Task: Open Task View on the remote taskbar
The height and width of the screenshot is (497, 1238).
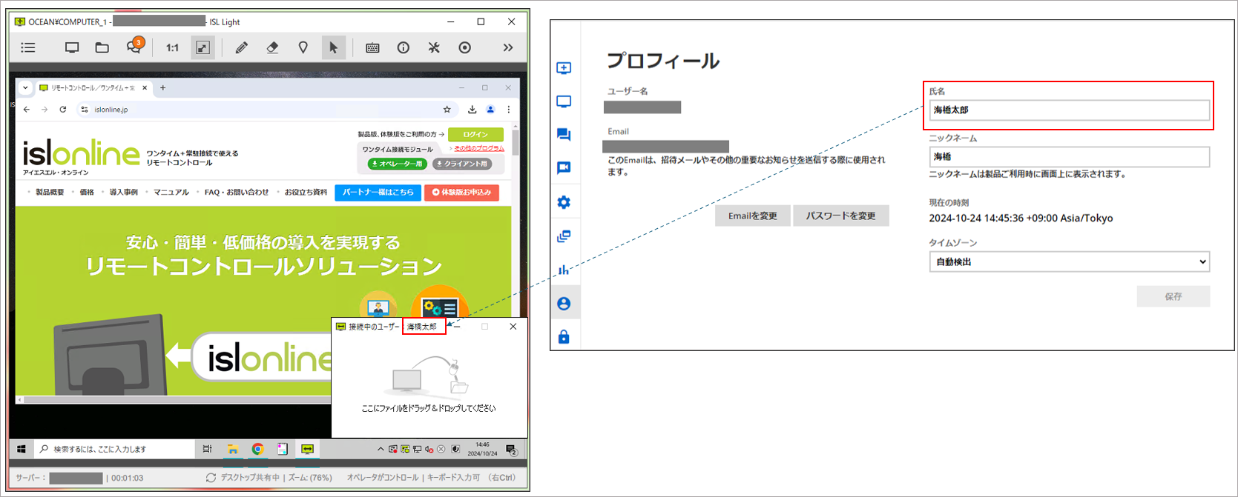Action: [207, 449]
